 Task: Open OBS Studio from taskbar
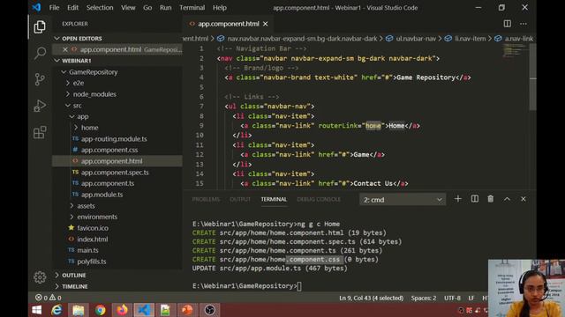pos(209,310)
